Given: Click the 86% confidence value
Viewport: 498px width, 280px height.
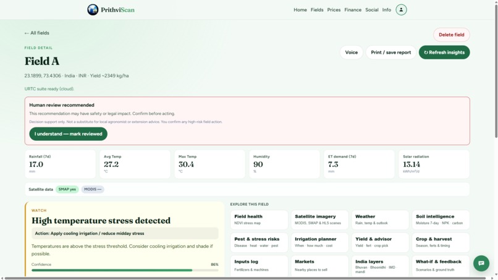Looking at the screenshot, I should point(214,265).
